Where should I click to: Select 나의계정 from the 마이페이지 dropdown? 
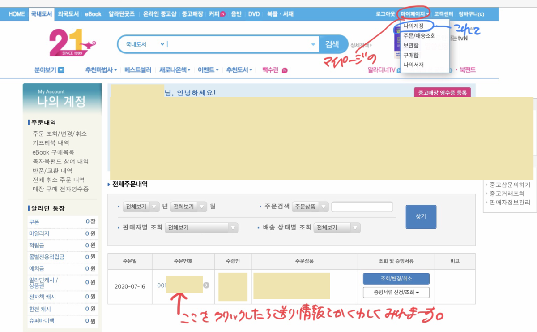pos(414,26)
